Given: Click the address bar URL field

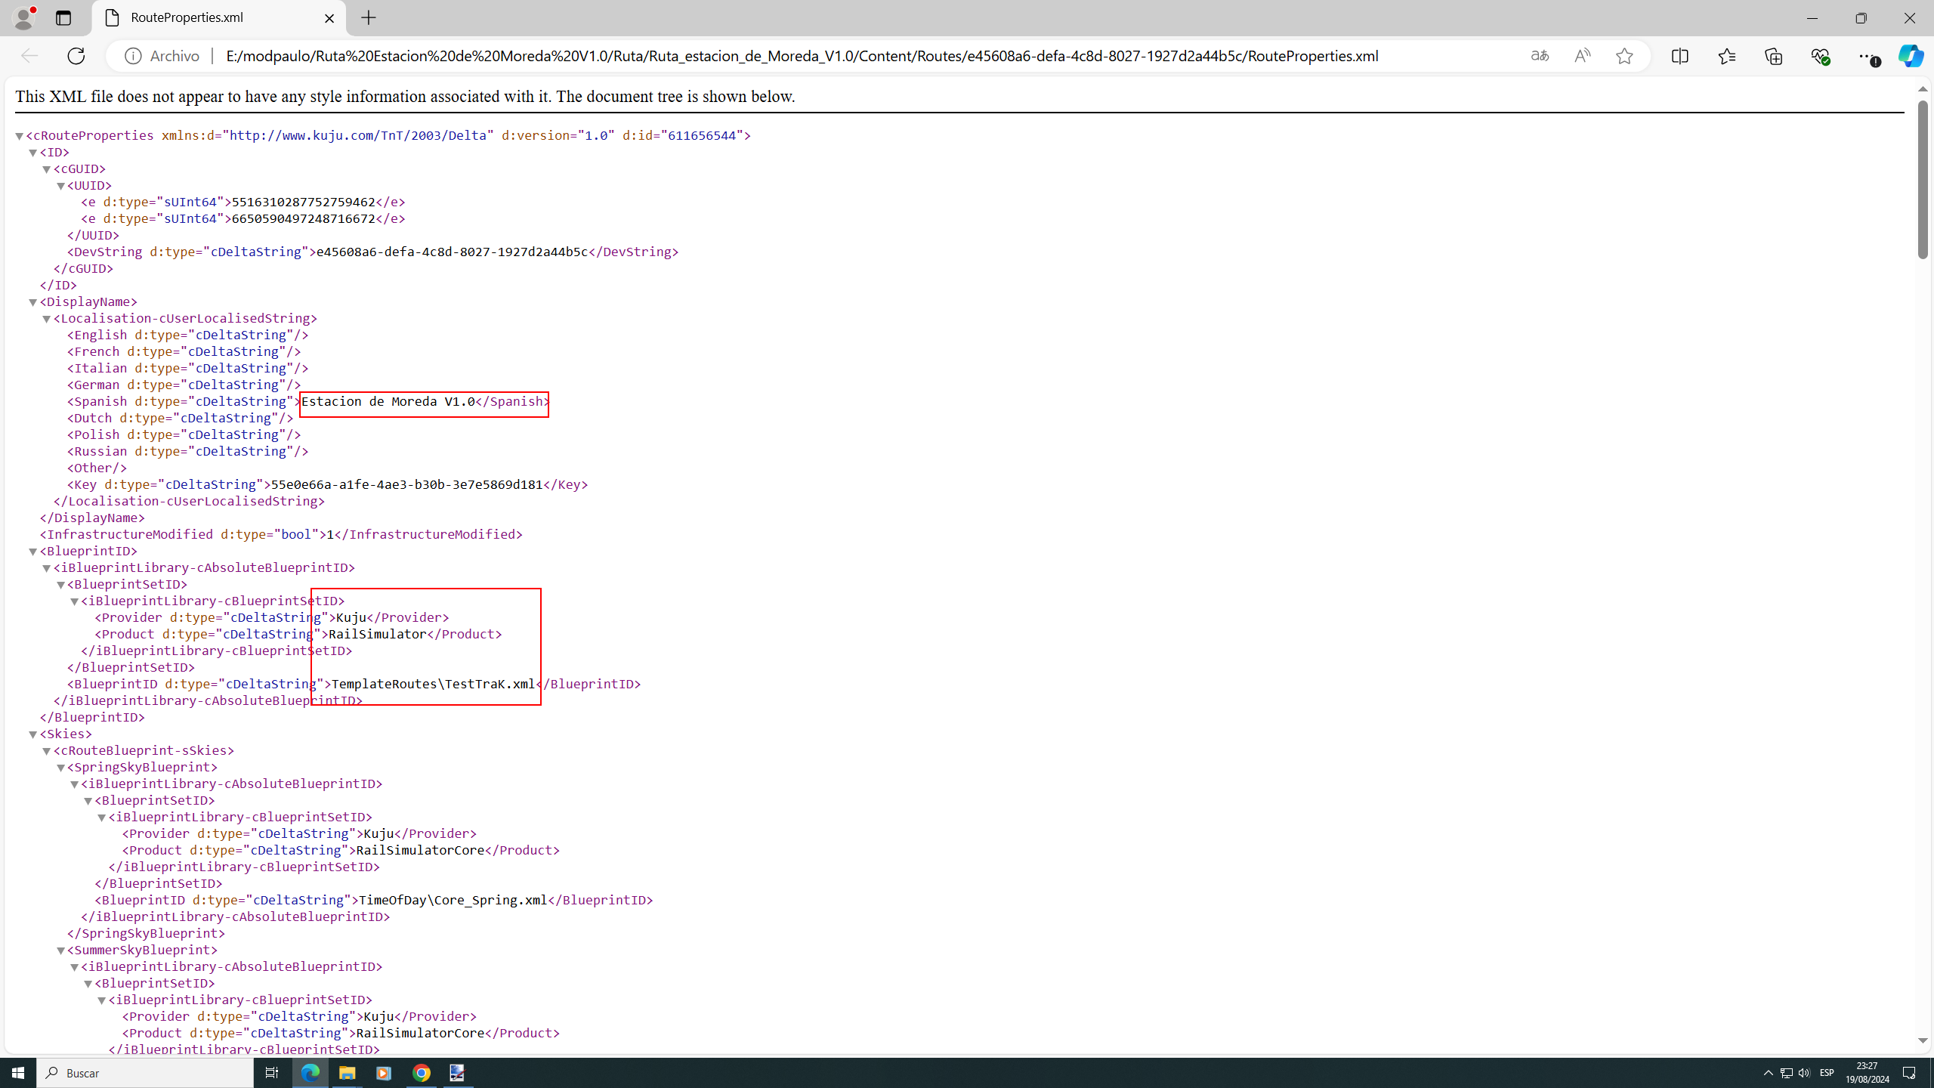Looking at the screenshot, I should [x=801, y=56].
